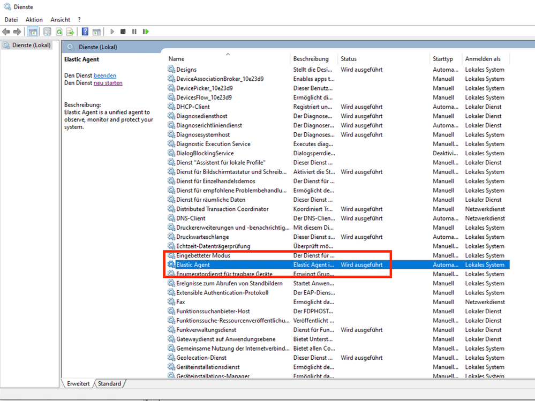Switch to the Standard tab
The height and width of the screenshot is (401, 535).
[110, 384]
